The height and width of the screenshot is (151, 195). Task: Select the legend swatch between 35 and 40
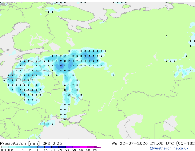click(76, 147)
